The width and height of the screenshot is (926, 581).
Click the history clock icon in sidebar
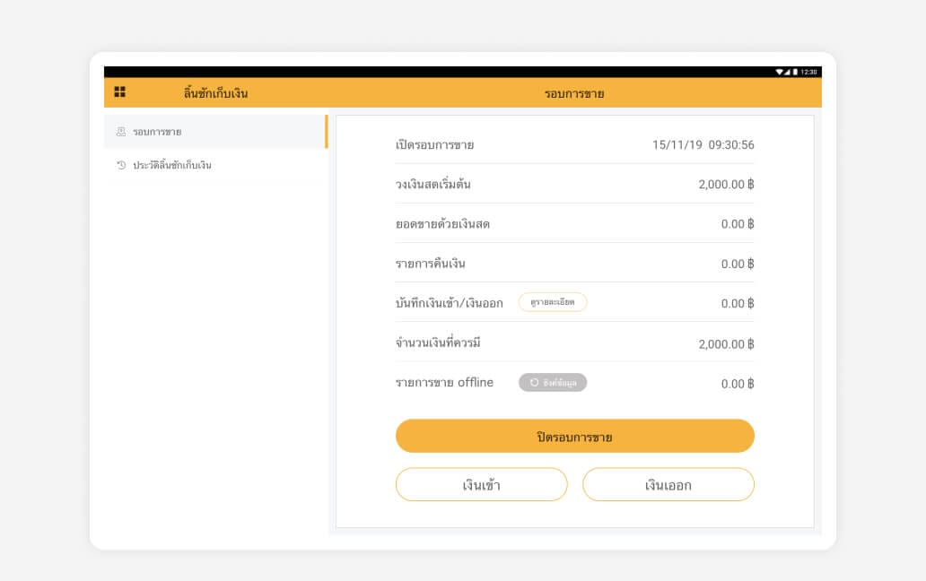click(x=121, y=165)
